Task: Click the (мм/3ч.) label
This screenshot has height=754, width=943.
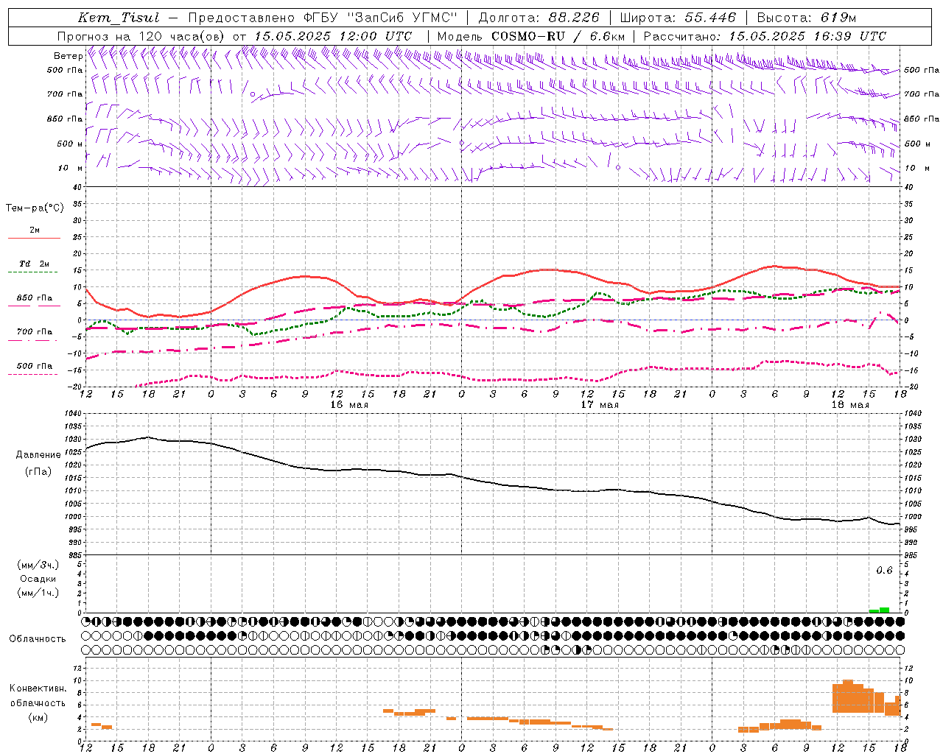Action: pyautogui.click(x=38, y=565)
